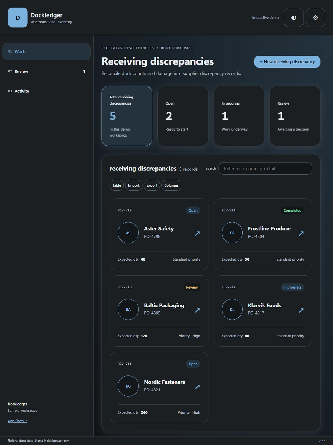The width and height of the screenshot is (333, 445).
Task: Open Baltic Packaging record arrow icon
Action: pyautogui.click(x=197, y=310)
